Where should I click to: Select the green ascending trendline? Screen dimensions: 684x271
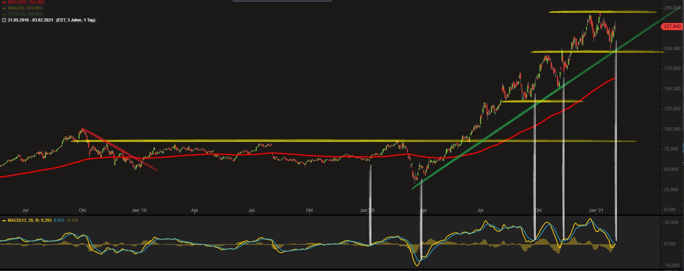click(x=490, y=136)
